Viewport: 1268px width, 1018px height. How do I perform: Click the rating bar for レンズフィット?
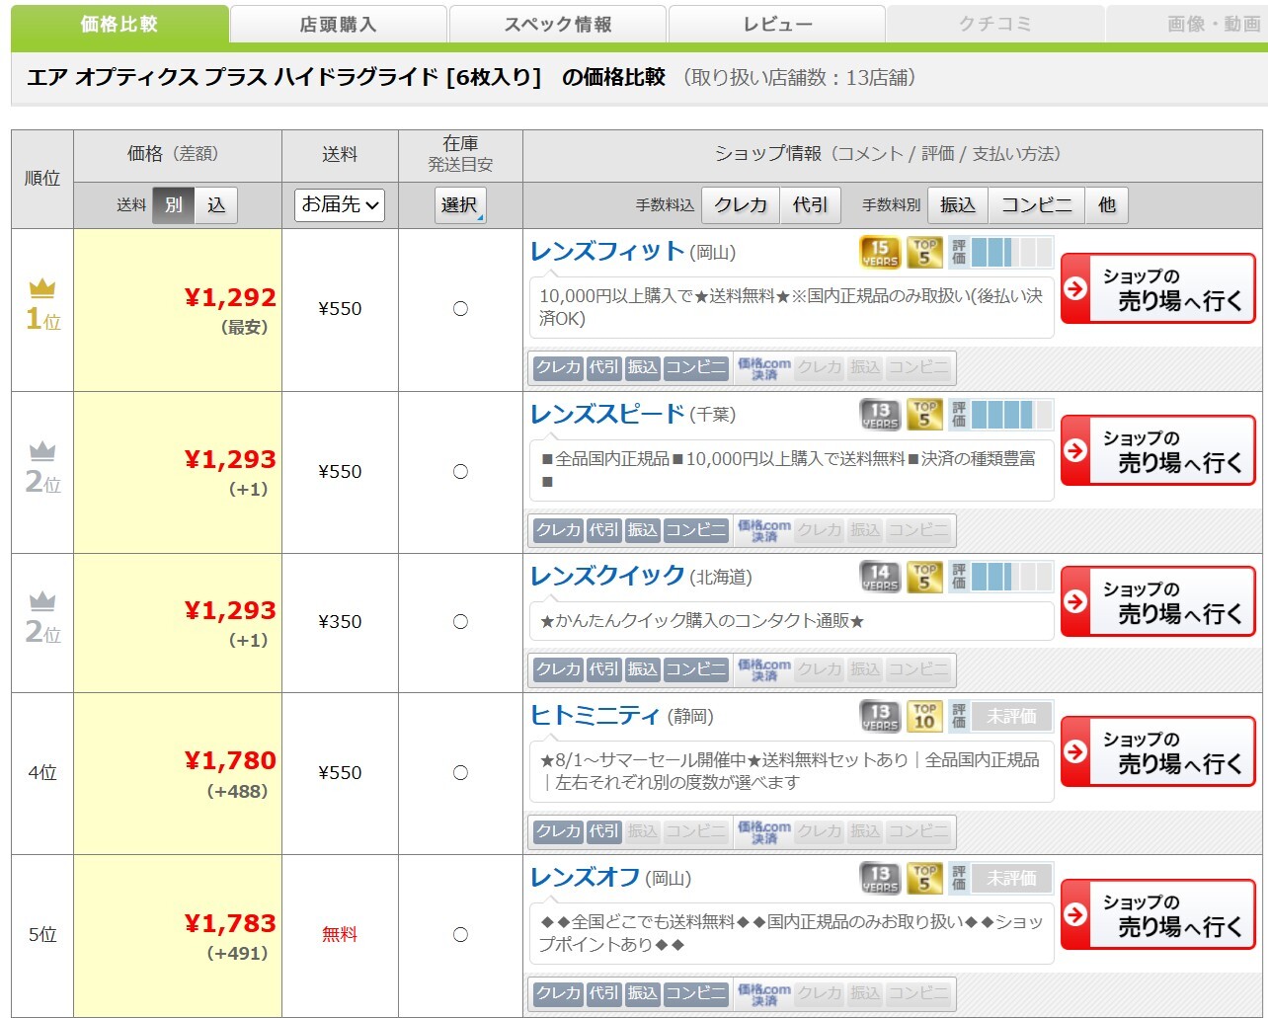pyautogui.click(x=1001, y=252)
